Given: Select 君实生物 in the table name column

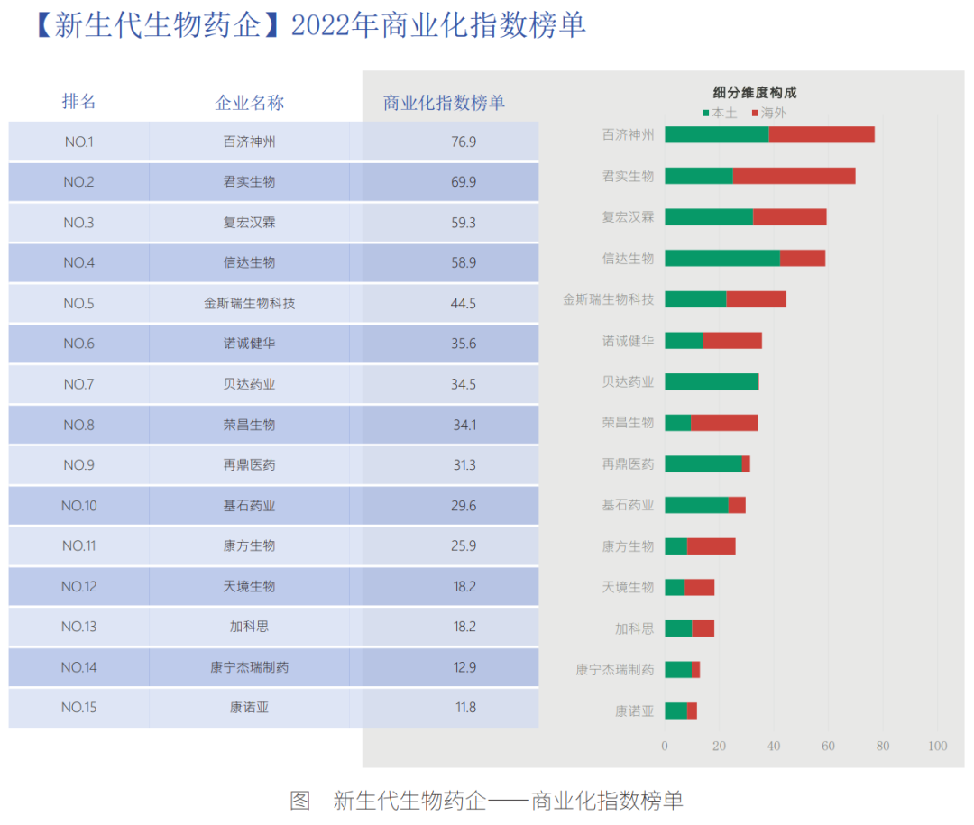Looking at the screenshot, I should (249, 182).
